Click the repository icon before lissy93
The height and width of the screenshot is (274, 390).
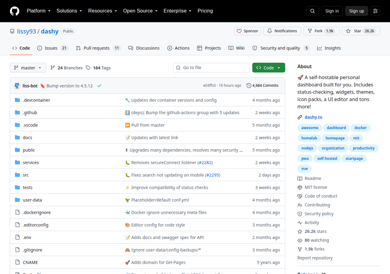click(x=12, y=31)
